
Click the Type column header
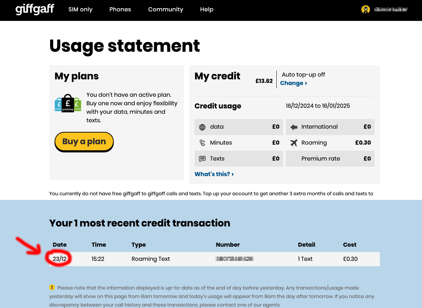click(x=139, y=245)
